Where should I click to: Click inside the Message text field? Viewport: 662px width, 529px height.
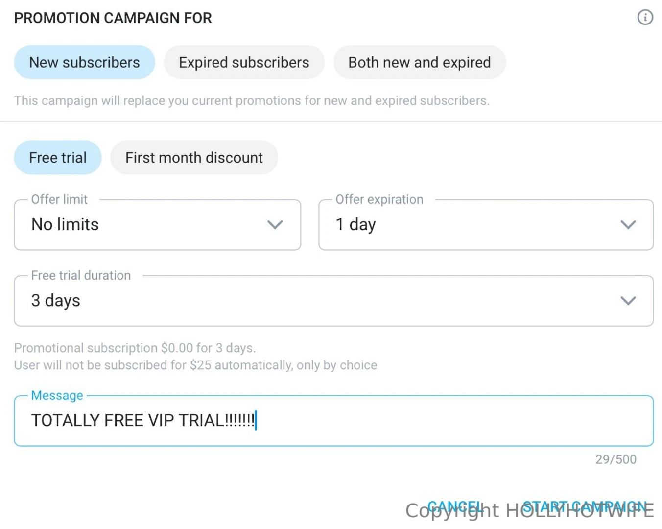coord(334,420)
